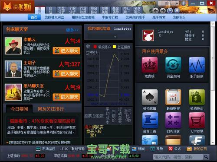Enter the 黑马聊天室 chat room
Screen dimensions: 217x162
click(66, 97)
